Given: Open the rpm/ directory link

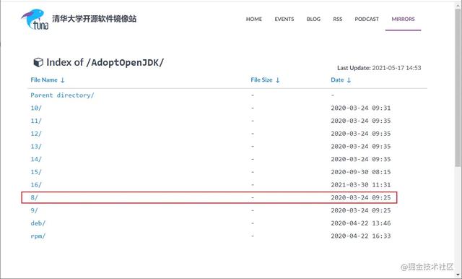Looking at the screenshot, I should click(38, 236).
